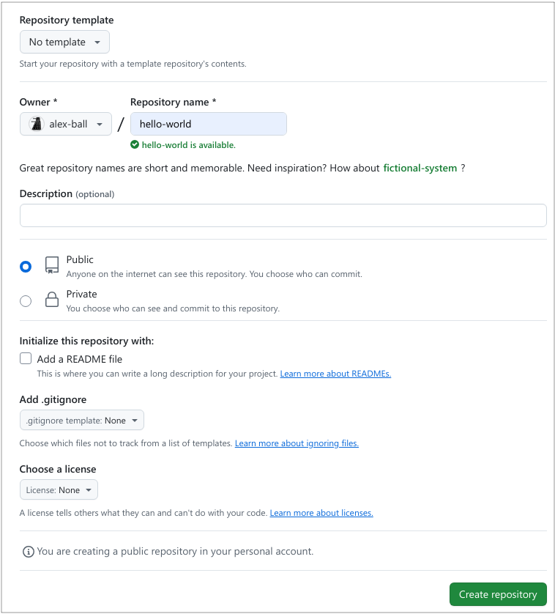Click the Description text field
Image resolution: width=555 pixels, height=614 pixels.
pos(283,215)
